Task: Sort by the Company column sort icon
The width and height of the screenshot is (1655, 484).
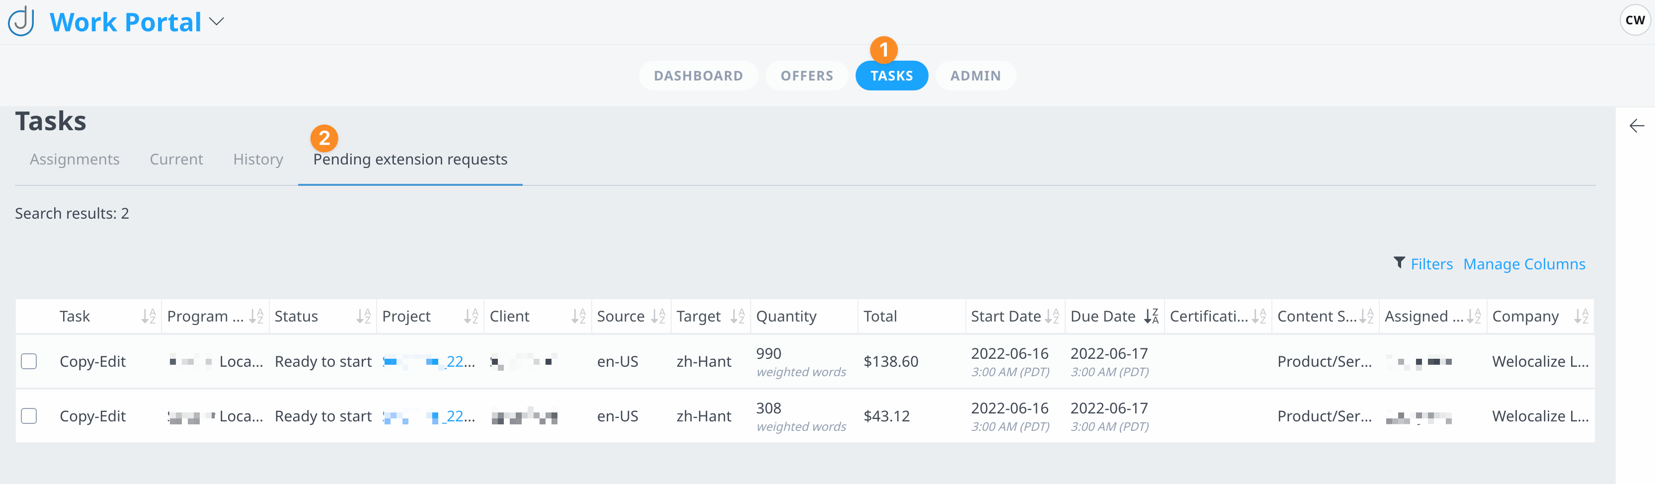Action: 1581,316
